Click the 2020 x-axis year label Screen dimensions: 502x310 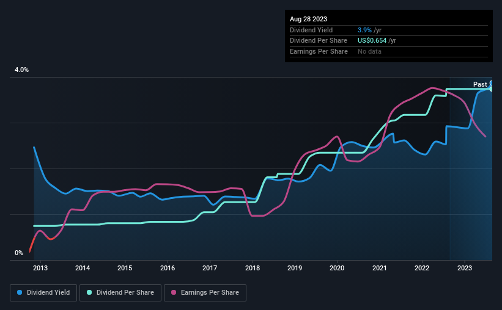coord(337,268)
